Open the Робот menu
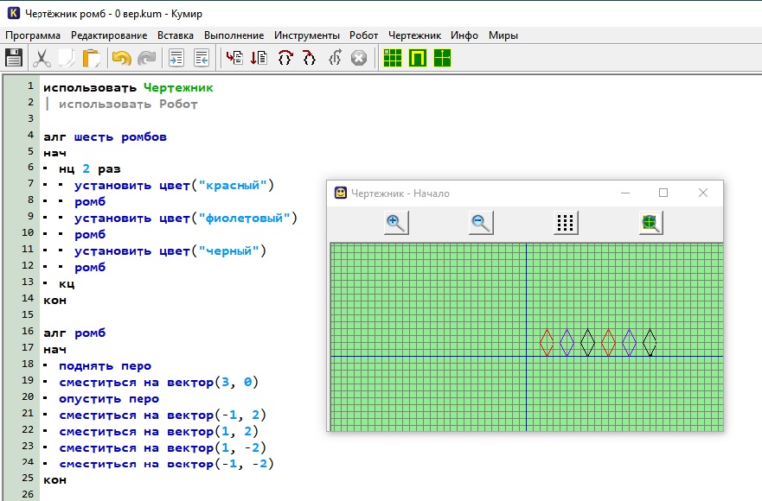Image resolution: width=762 pixels, height=501 pixels. pyautogui.click(x=363, y=35)
